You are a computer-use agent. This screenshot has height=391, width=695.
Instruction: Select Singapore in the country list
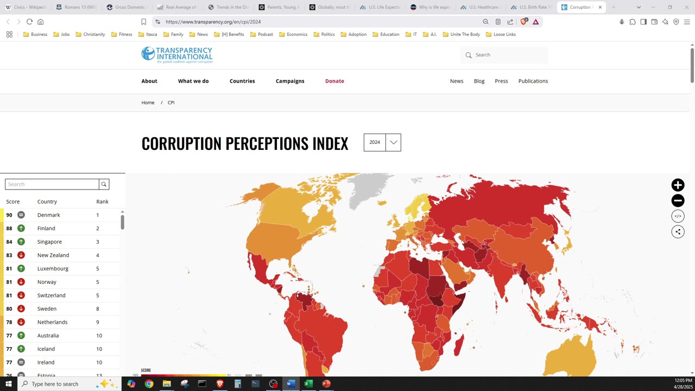[60, 242]
